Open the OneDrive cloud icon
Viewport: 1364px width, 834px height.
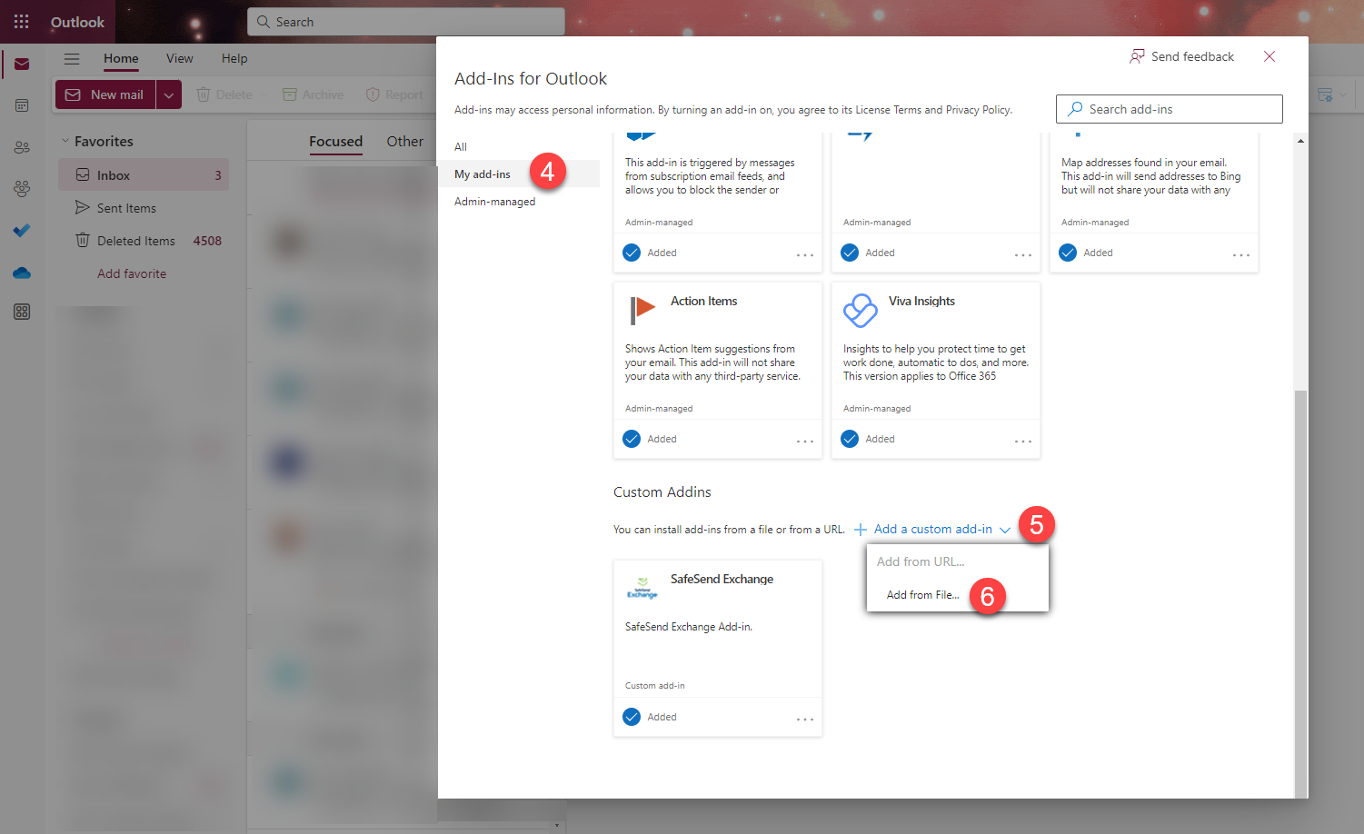(x=22, y=273)
